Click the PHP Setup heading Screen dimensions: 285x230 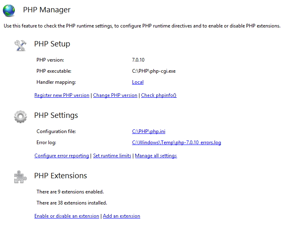[52, 44]
